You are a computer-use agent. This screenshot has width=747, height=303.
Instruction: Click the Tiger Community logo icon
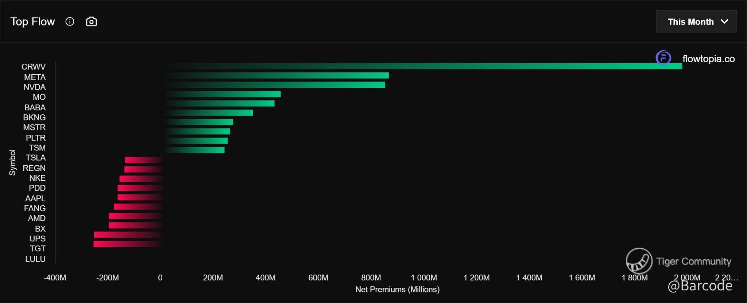[x=639, y=261]
